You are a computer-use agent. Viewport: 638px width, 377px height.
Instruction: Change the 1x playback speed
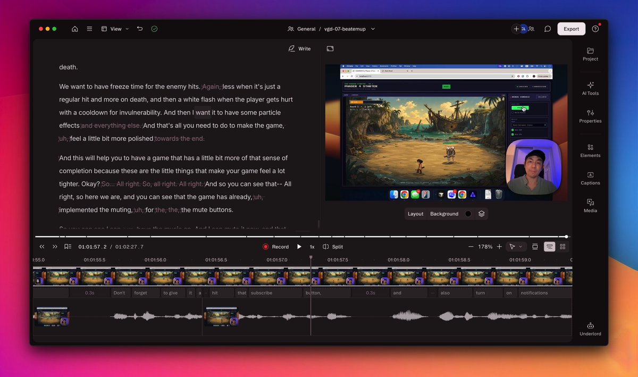click(x=312, y=247)
